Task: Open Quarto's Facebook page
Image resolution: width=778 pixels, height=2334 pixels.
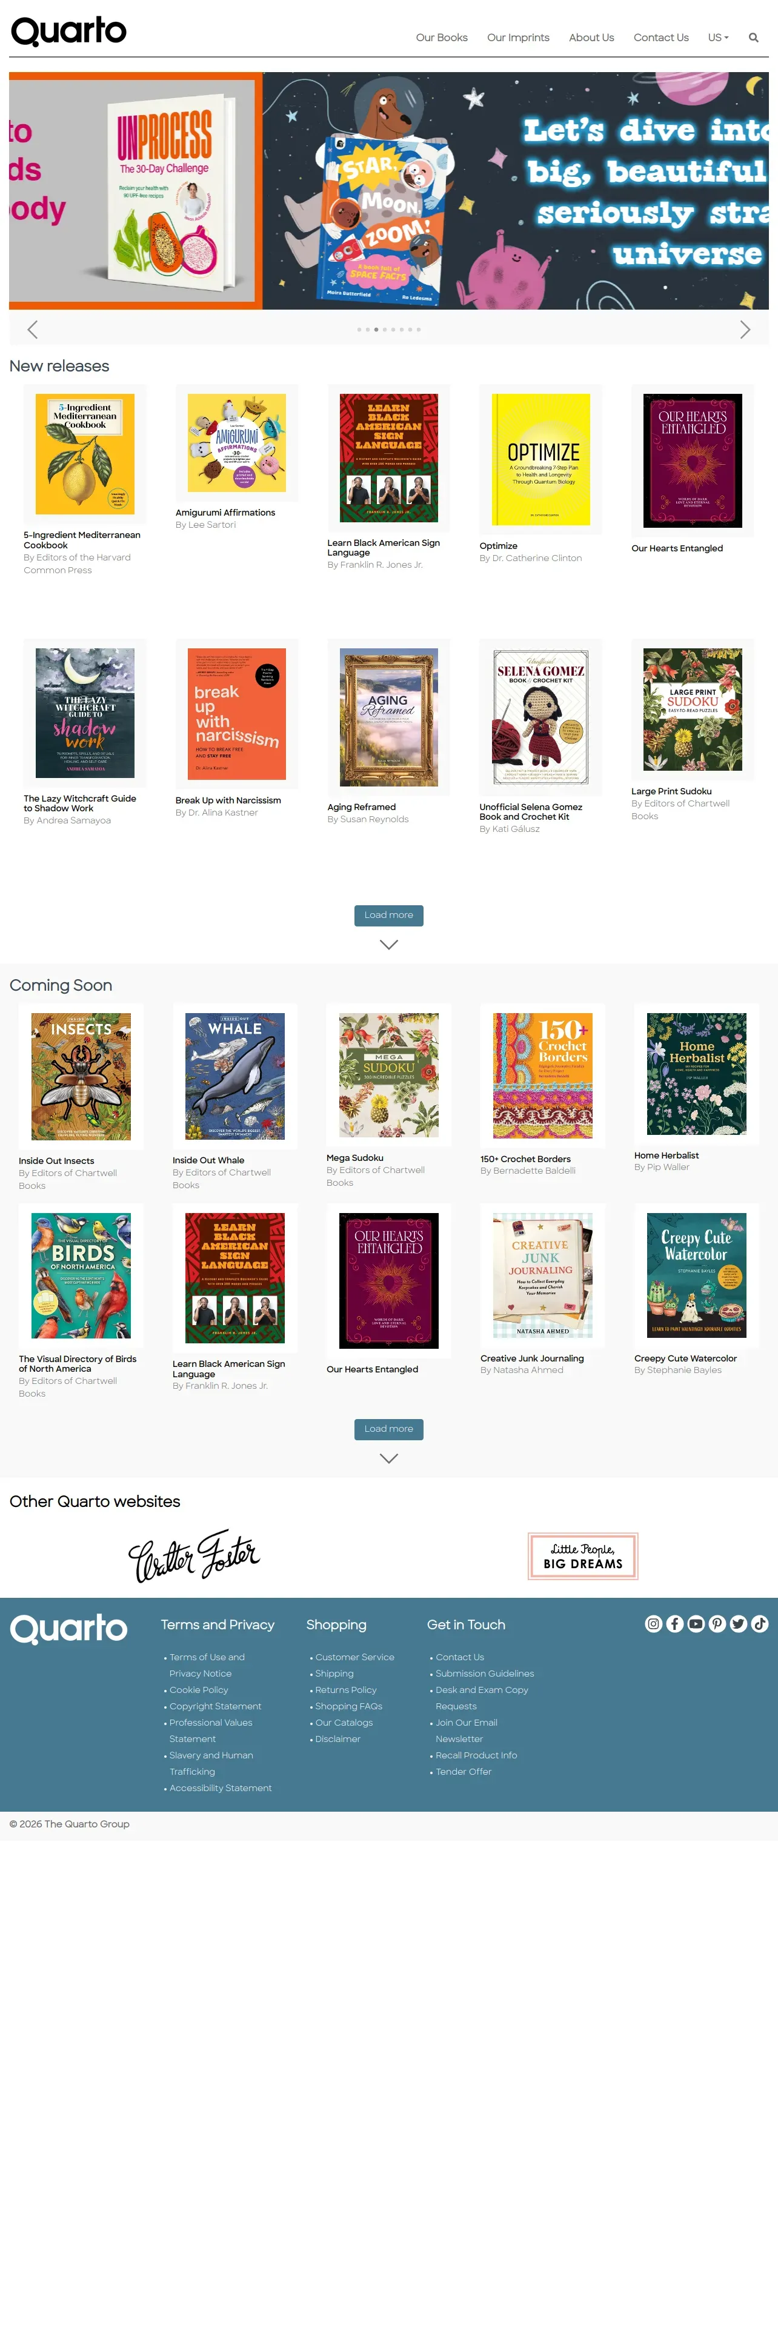Action: (675, 1624)
